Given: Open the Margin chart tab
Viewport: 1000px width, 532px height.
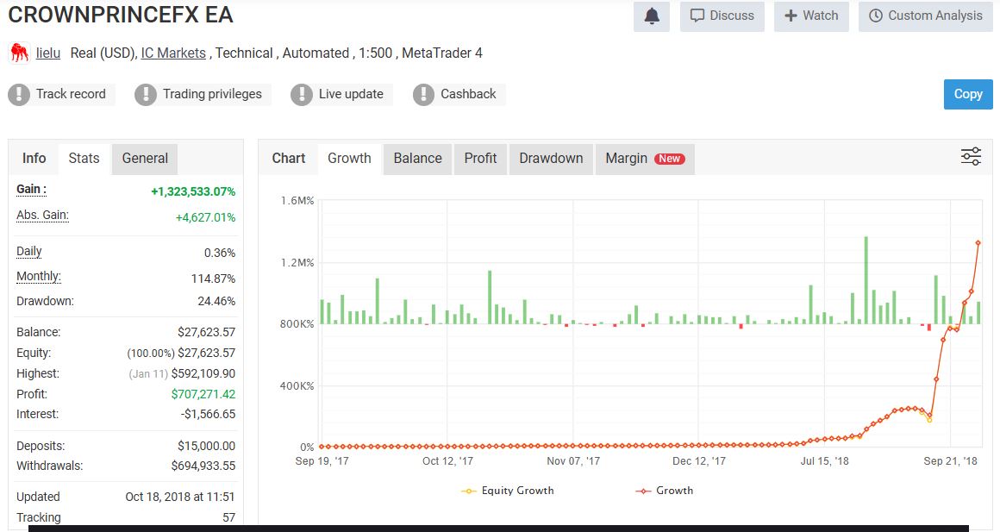Looking at the screenshot, I should (644, 159).
